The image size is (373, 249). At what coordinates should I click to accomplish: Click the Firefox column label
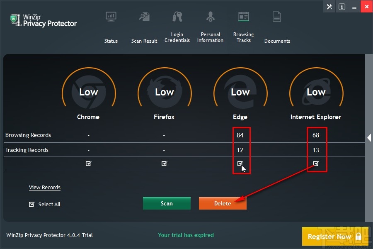click(x=164, y=117)
